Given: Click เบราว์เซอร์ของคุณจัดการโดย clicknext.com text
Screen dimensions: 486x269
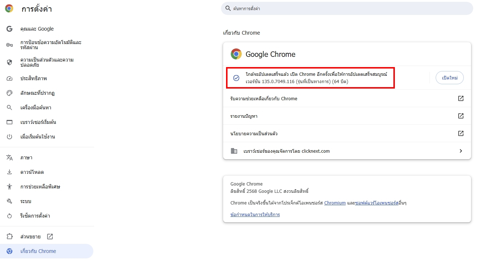Looking at the screenshot, I should click(x=287, y=151).
